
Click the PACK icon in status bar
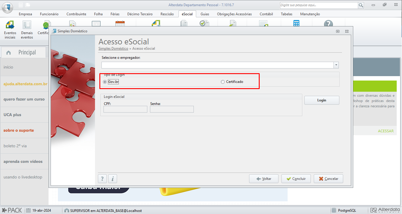[x=12, y=210]
